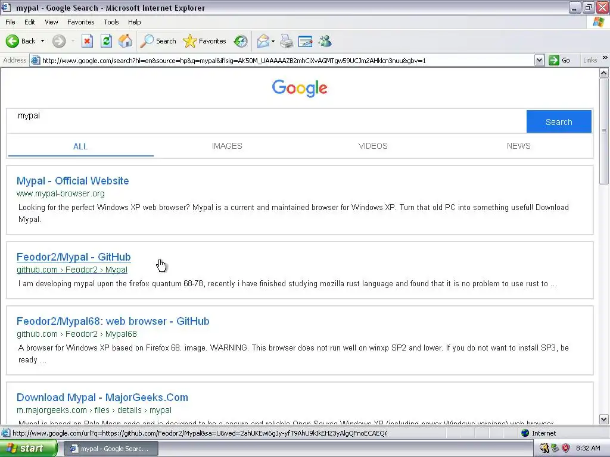Click the page icon beside the address
This screenshot has height=457, width=610.
35,60
